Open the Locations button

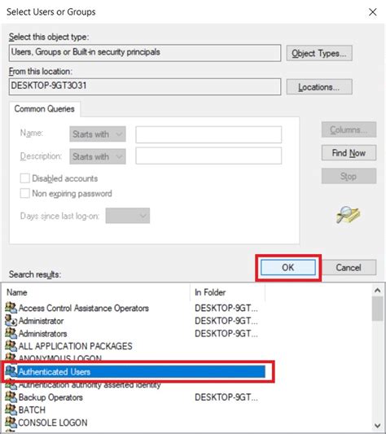319,87
